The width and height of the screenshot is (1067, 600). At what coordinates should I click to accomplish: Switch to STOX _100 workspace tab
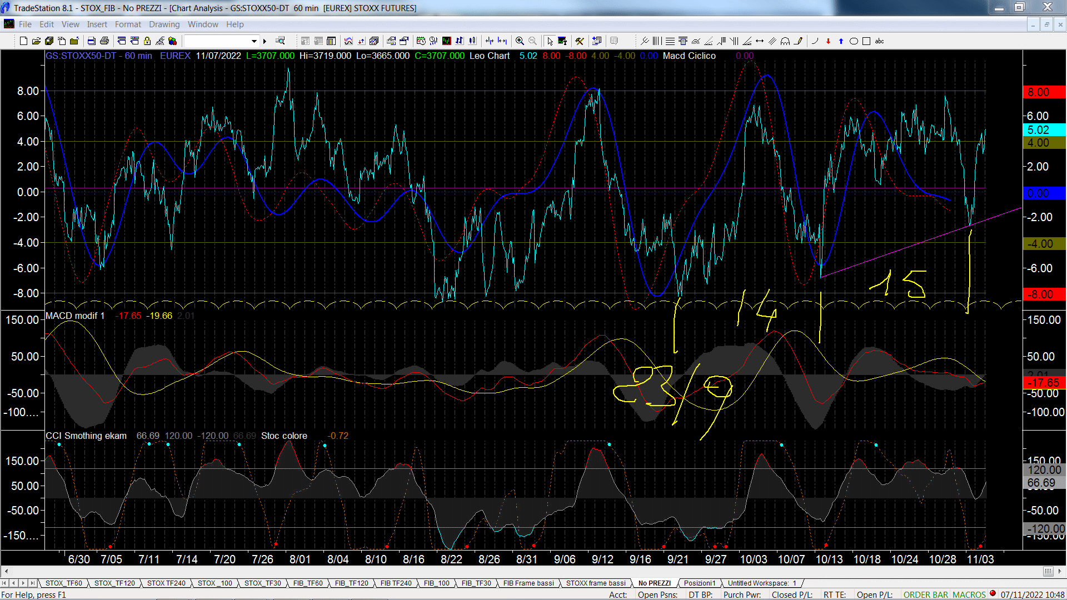pyautogui.click(x=215, y=583)
